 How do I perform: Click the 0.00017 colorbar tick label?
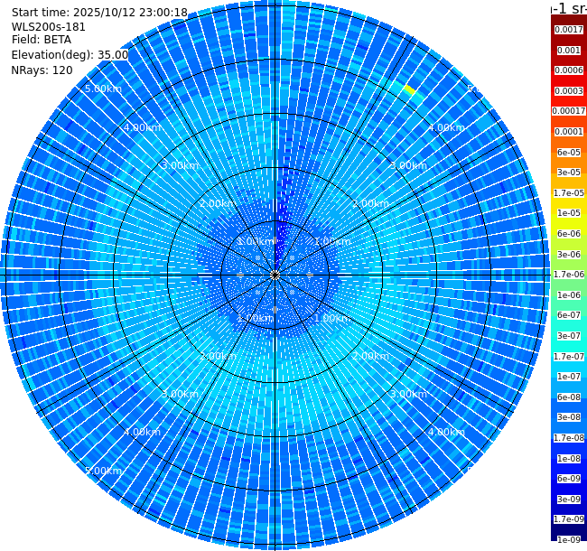569,111
